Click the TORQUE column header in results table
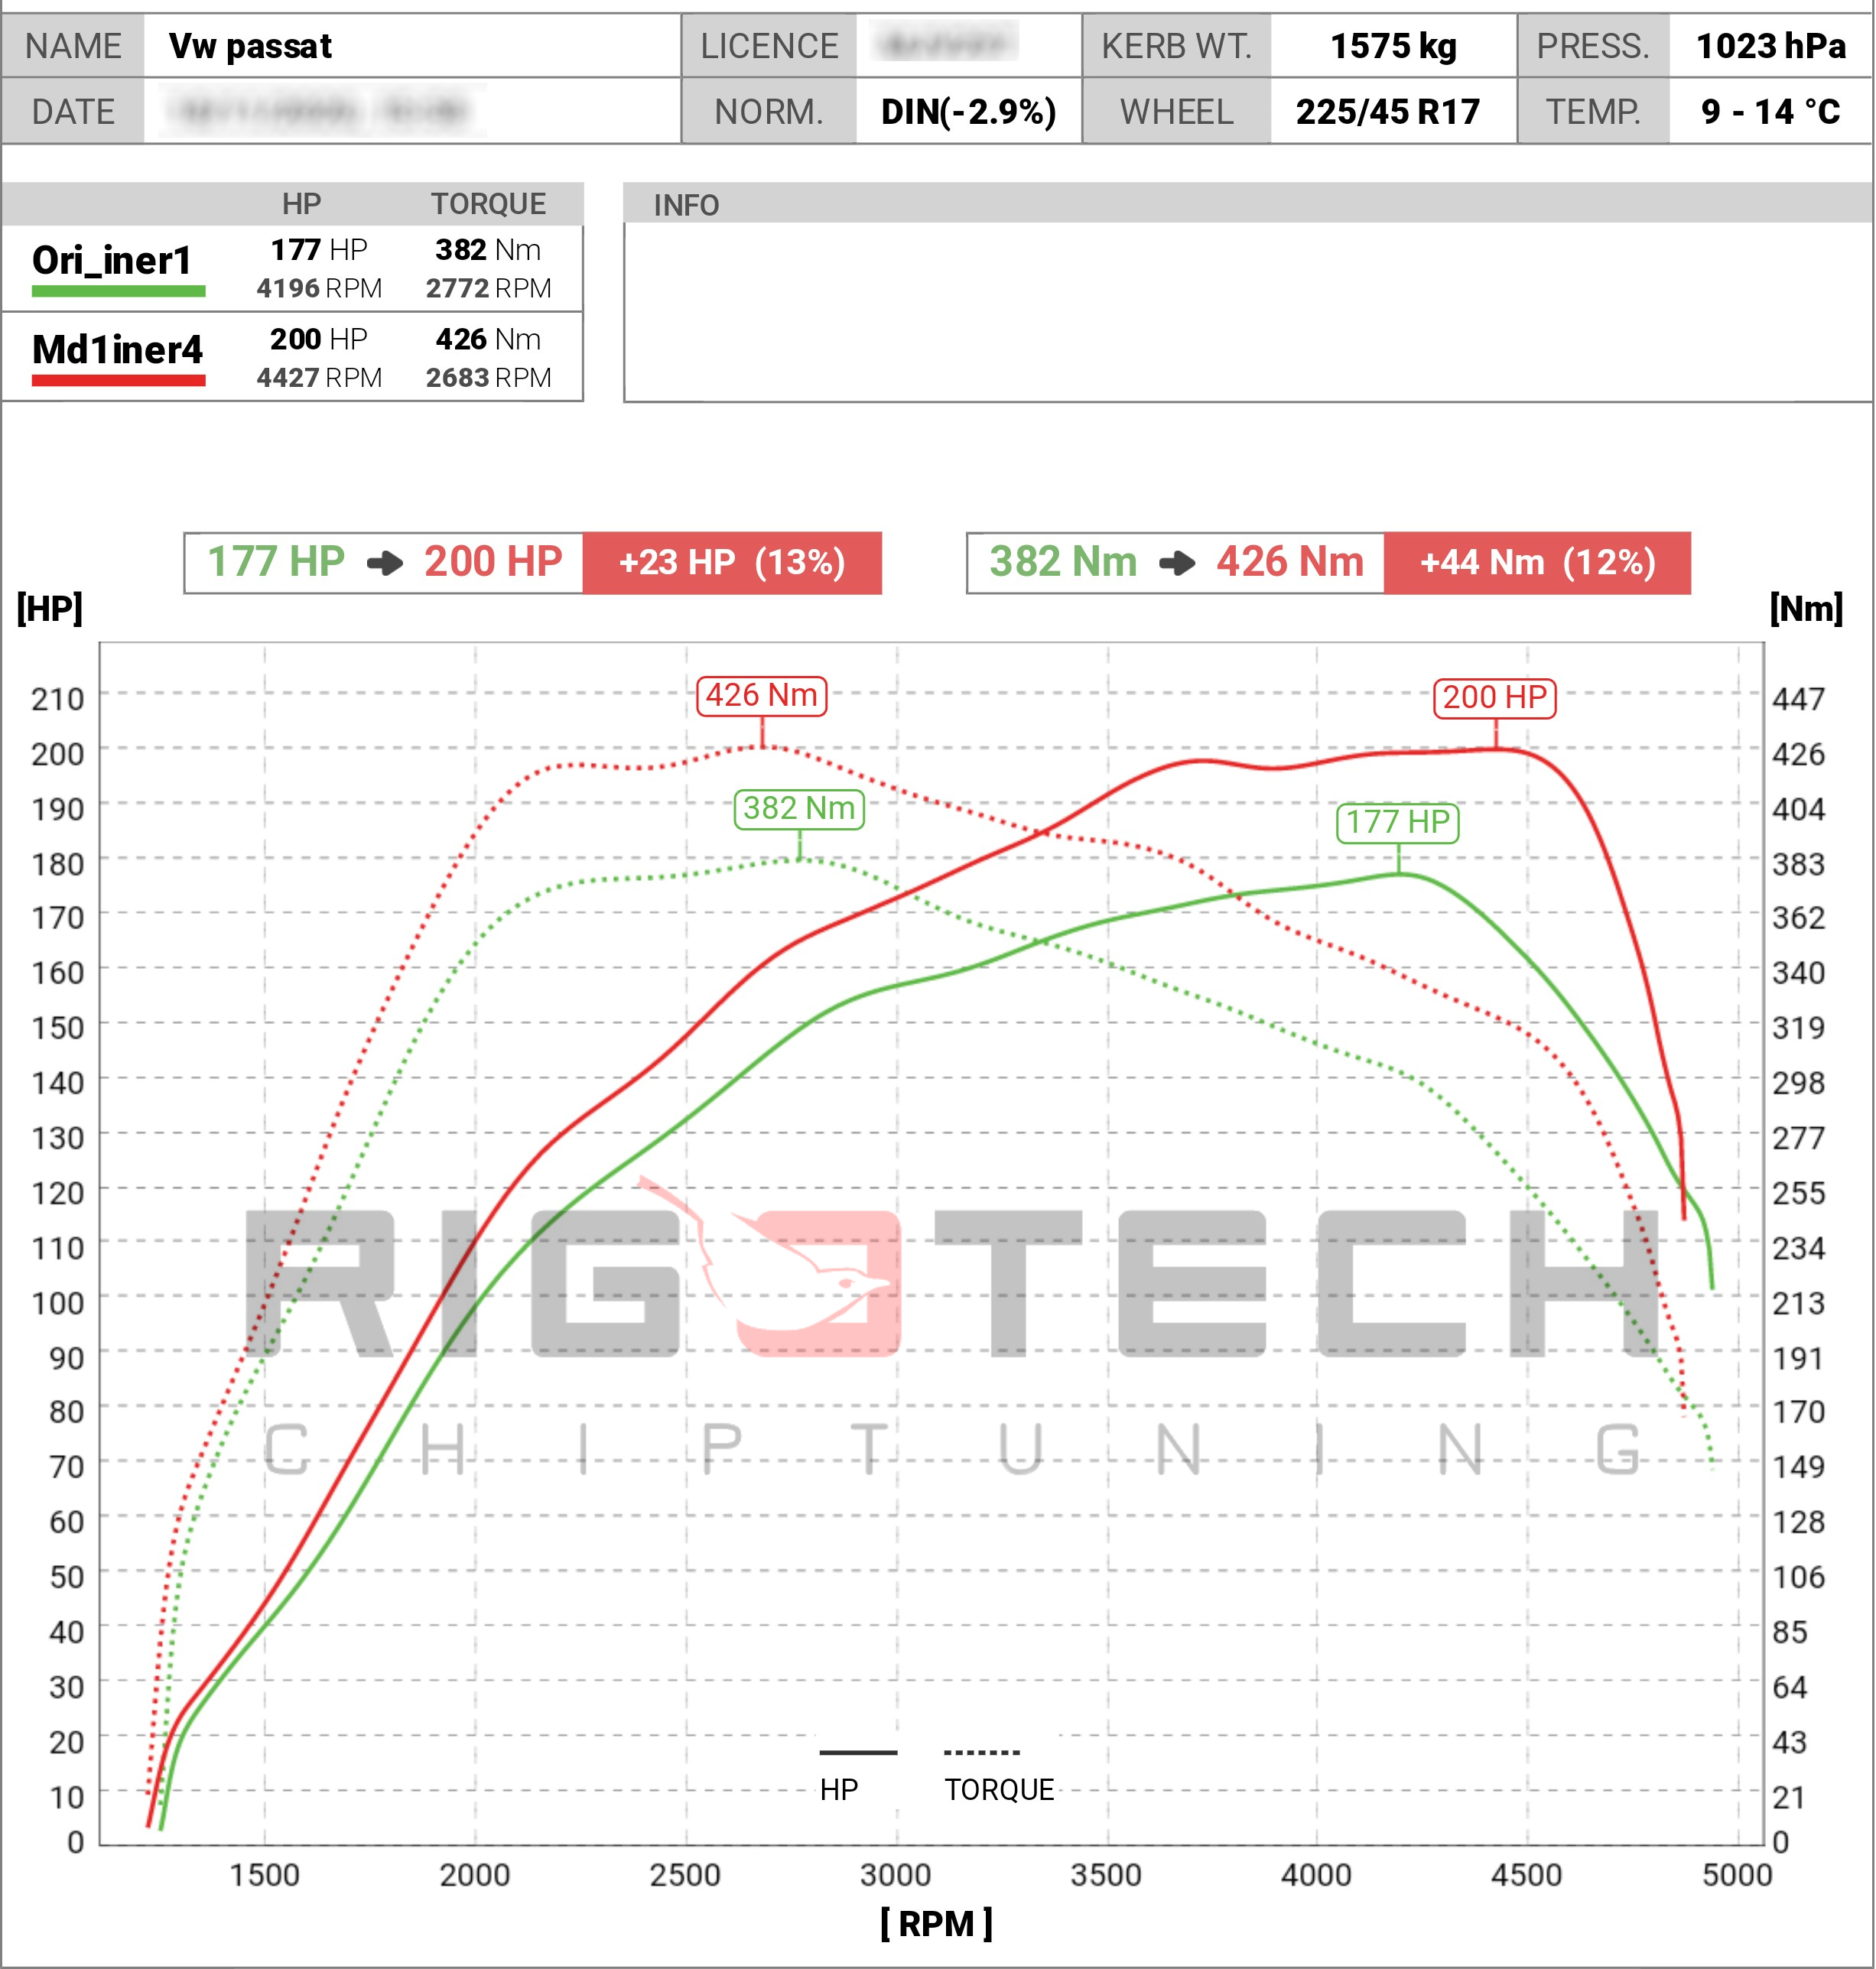The height and width of the screenshot is (1969, 1876). tap(488, 204)
